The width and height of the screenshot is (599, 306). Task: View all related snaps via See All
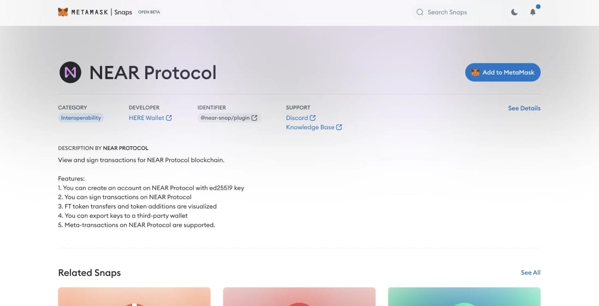pos(530,272)
